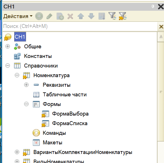This screenshot has width=164, height=163.
Task: Click the Sort list toolbar icon
Action: pyautogui.click(x=102, y=16)
